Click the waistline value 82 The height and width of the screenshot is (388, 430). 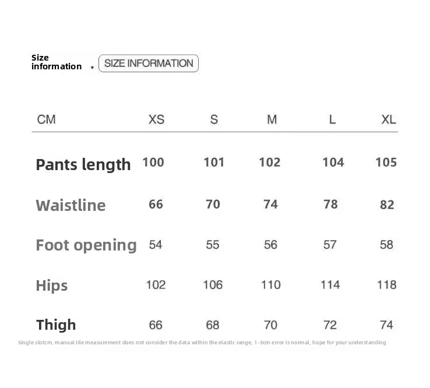(x=387, y=204)
